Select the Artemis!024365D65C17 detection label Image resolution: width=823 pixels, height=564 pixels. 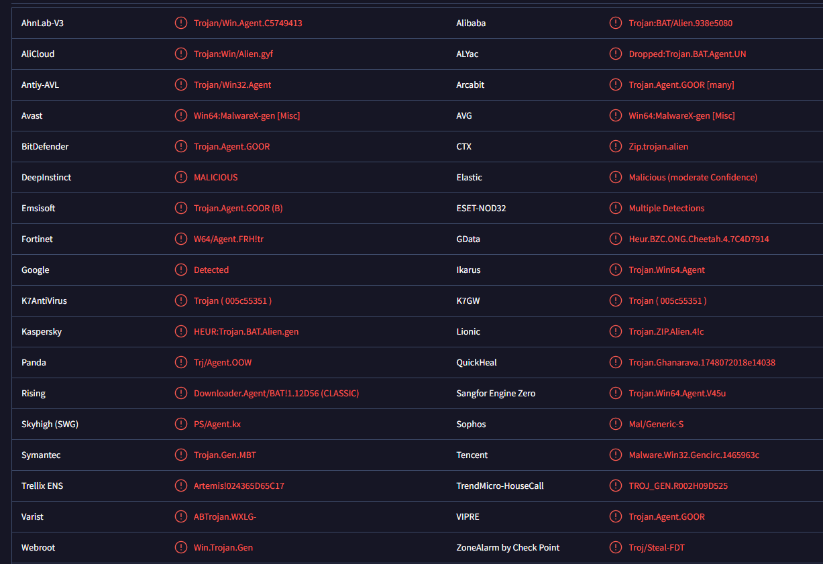(x=239, y=486)
